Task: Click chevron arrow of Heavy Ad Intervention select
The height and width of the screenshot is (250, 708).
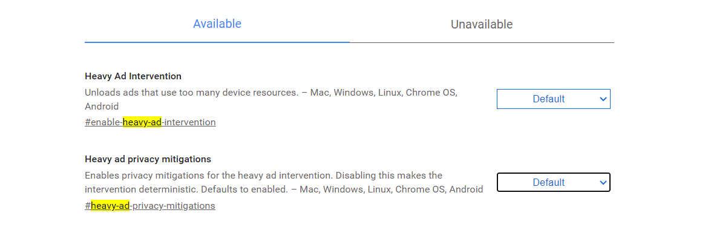Action: (x=603, y=99)
